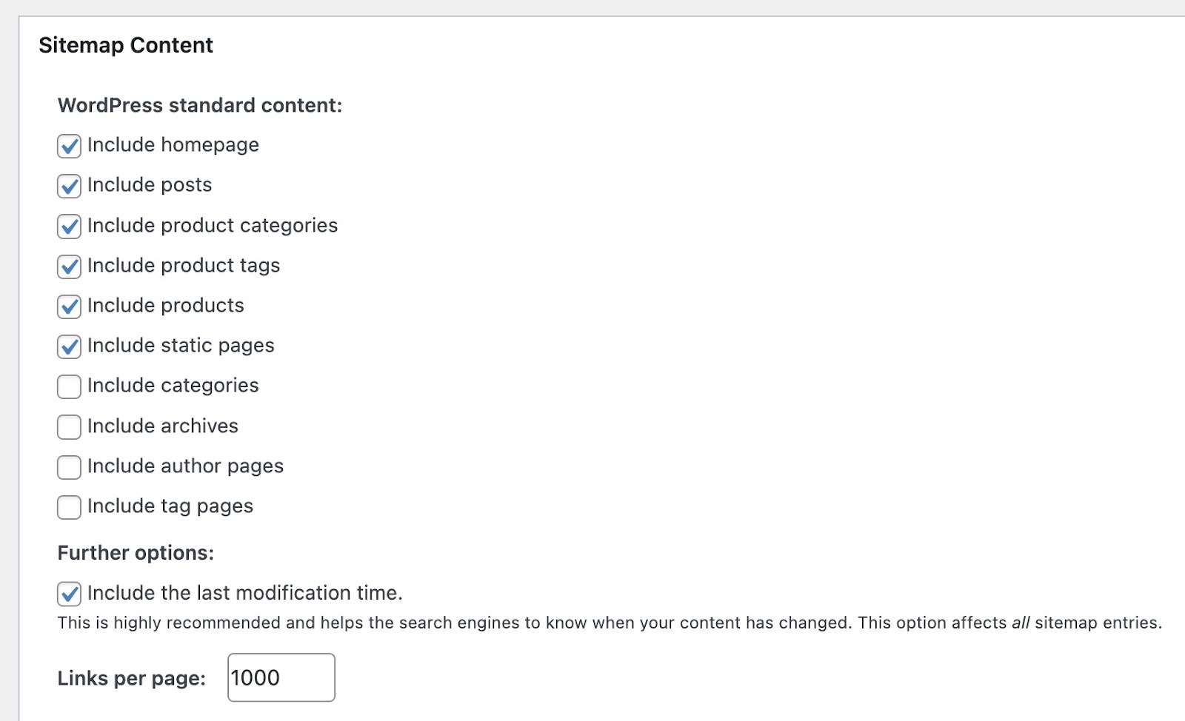Toggle Include products off

(68, 307)
